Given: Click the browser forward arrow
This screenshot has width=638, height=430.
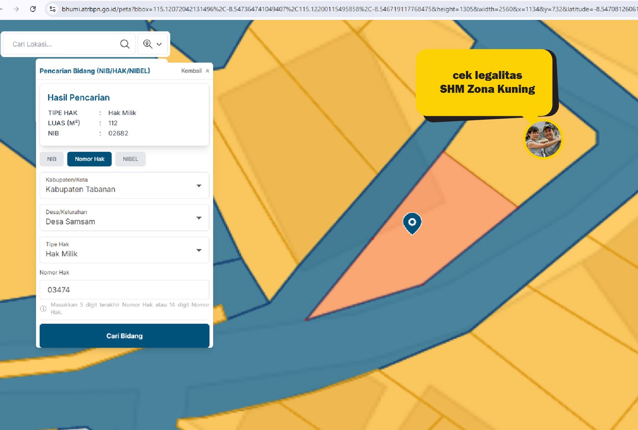Looking at the screenshot, I should (x=16, y=9).
